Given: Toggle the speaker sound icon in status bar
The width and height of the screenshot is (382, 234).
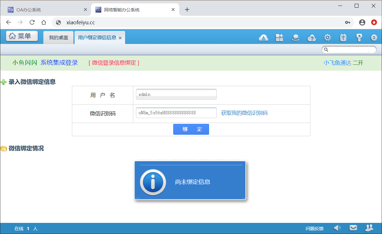Looking at the screenshot, I should (337, 228).
